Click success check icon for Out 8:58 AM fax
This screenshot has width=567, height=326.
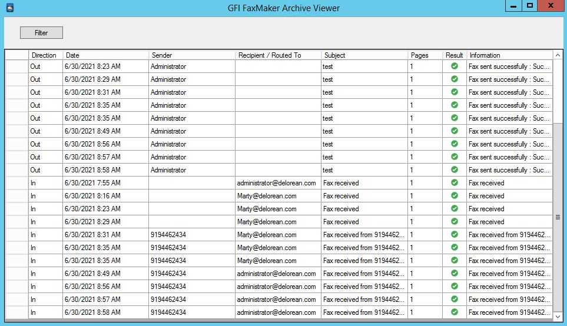point(455,170)
